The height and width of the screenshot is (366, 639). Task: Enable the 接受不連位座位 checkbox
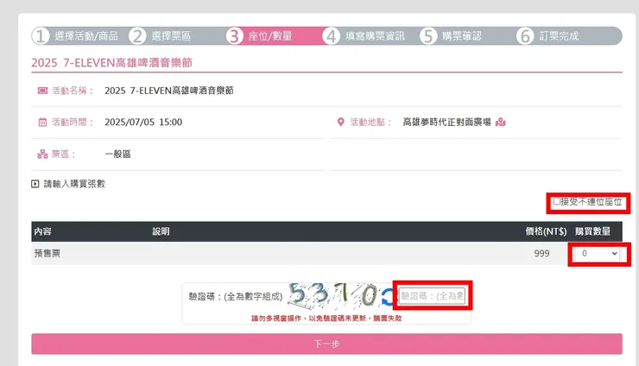556,201
